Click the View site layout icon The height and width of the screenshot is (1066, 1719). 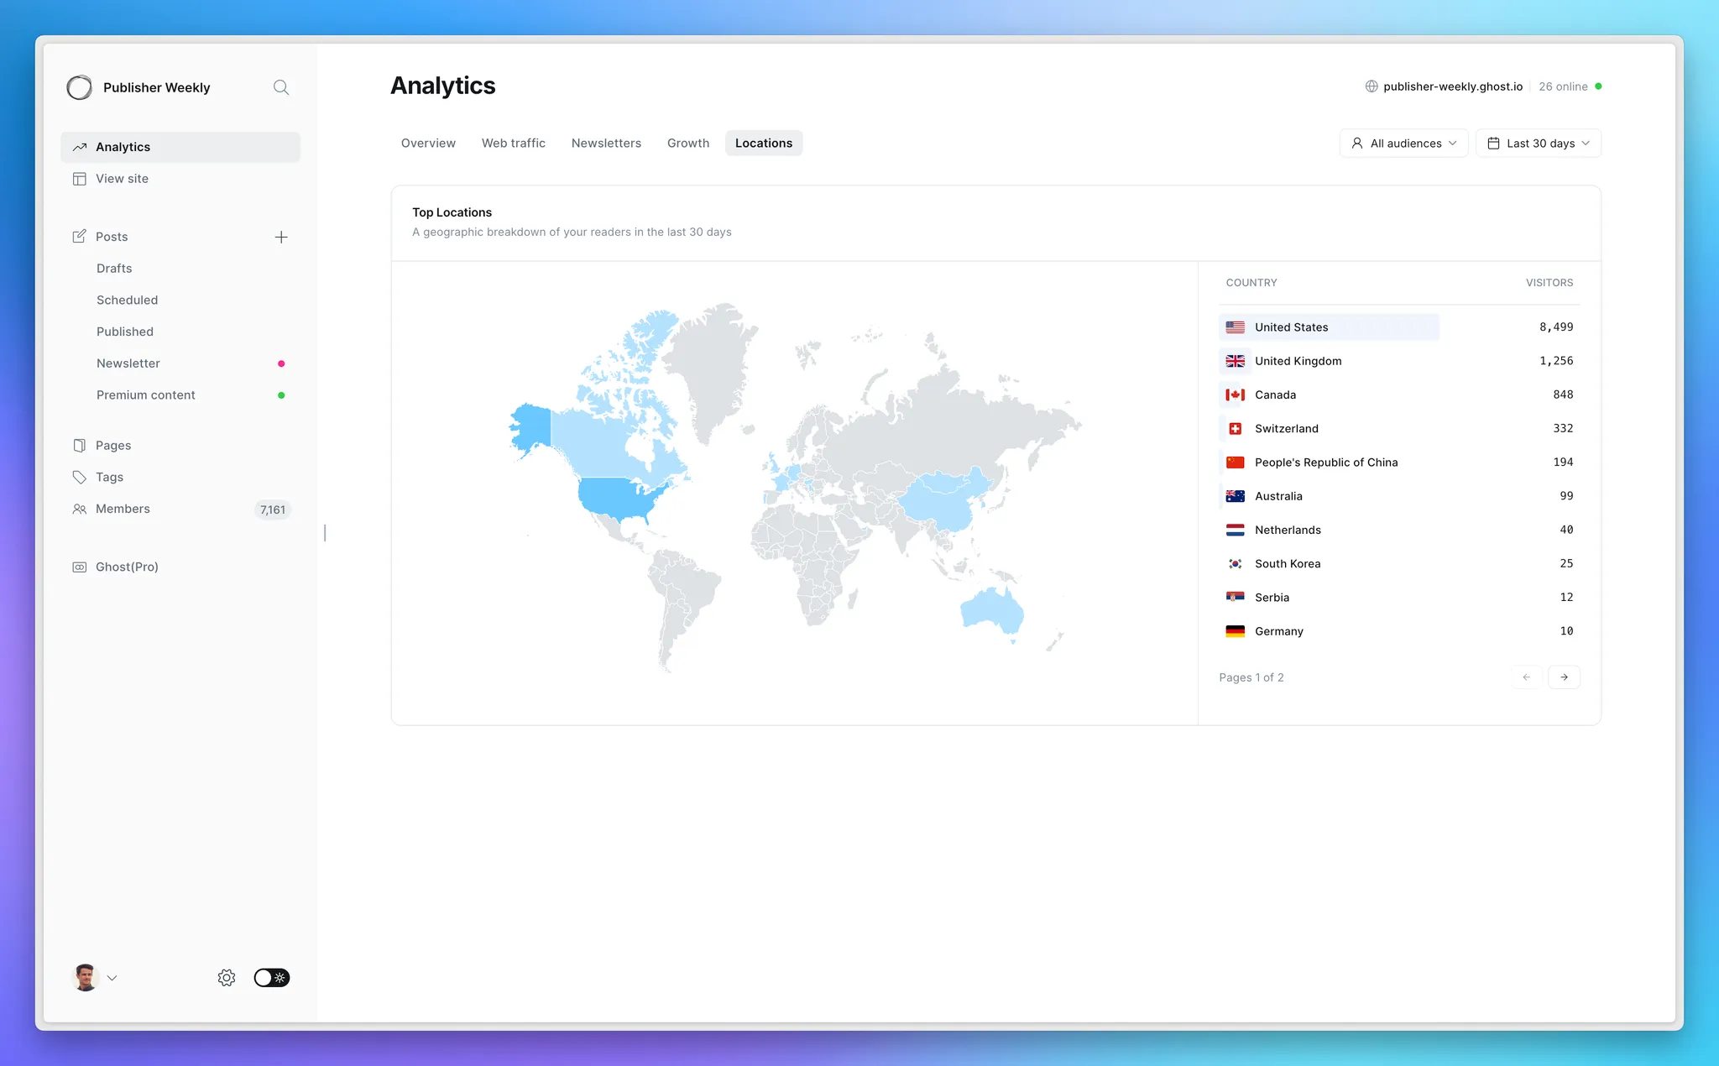(x=80, y=179)
